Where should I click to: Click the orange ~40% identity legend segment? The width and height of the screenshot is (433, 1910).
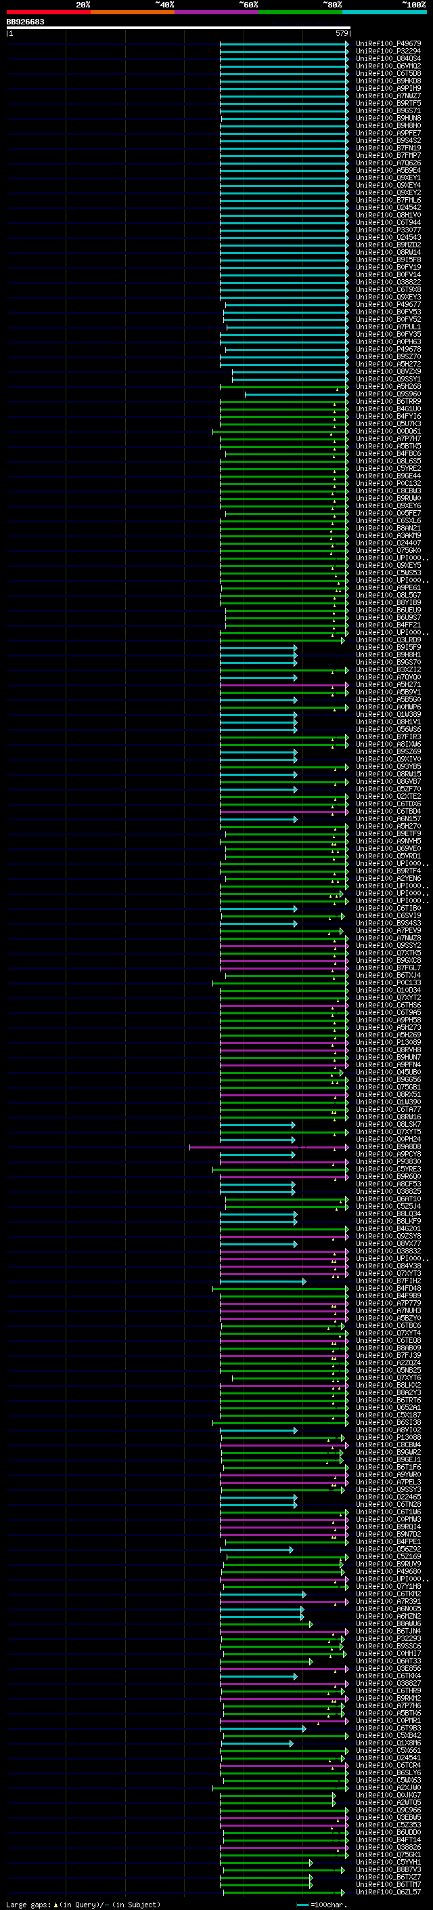pyautogui.click(x=133, y=12)
